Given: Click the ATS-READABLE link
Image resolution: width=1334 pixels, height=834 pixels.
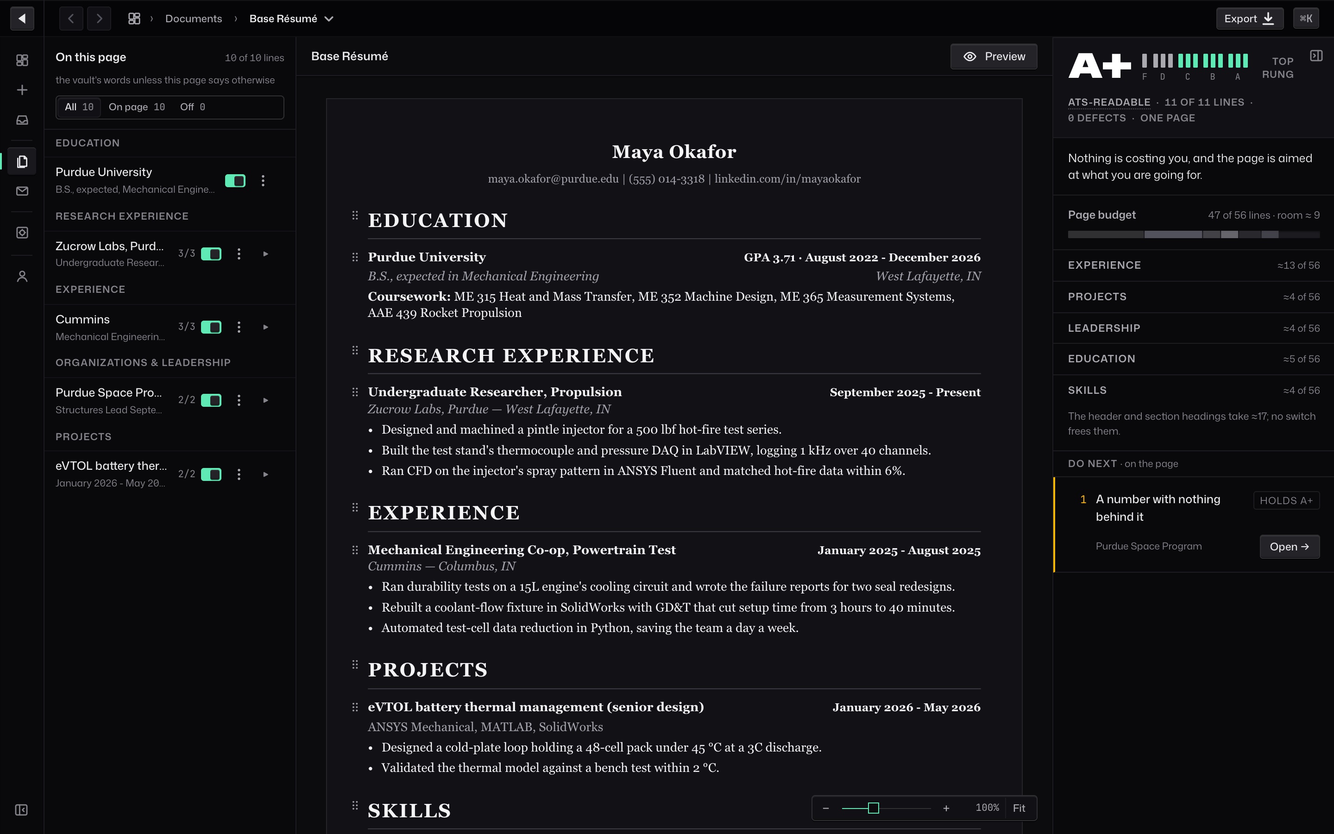Looking at the screenshot, I should 1108,102.
